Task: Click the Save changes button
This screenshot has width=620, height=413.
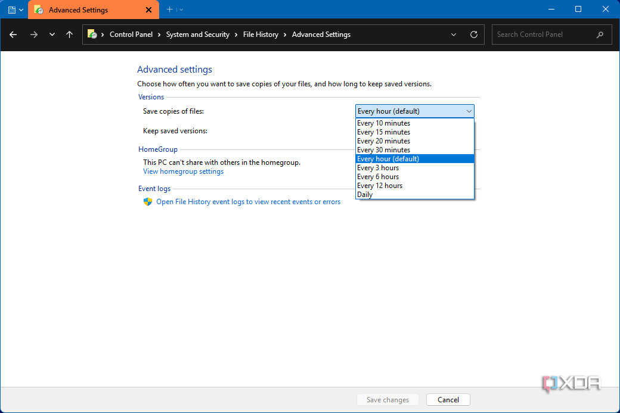Action: (387, 399)
